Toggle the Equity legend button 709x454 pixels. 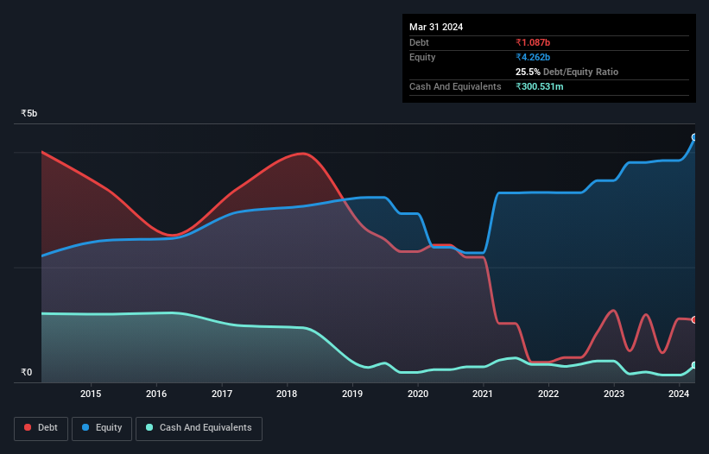pyautogui.click(x=102, y=428)
